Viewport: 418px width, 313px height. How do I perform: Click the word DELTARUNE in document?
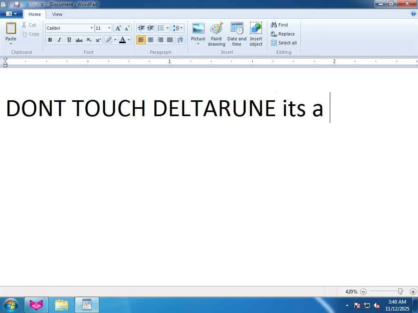(x=214, y=108)
